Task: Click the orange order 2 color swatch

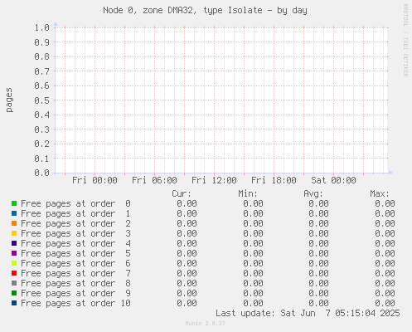Action: 14,223
